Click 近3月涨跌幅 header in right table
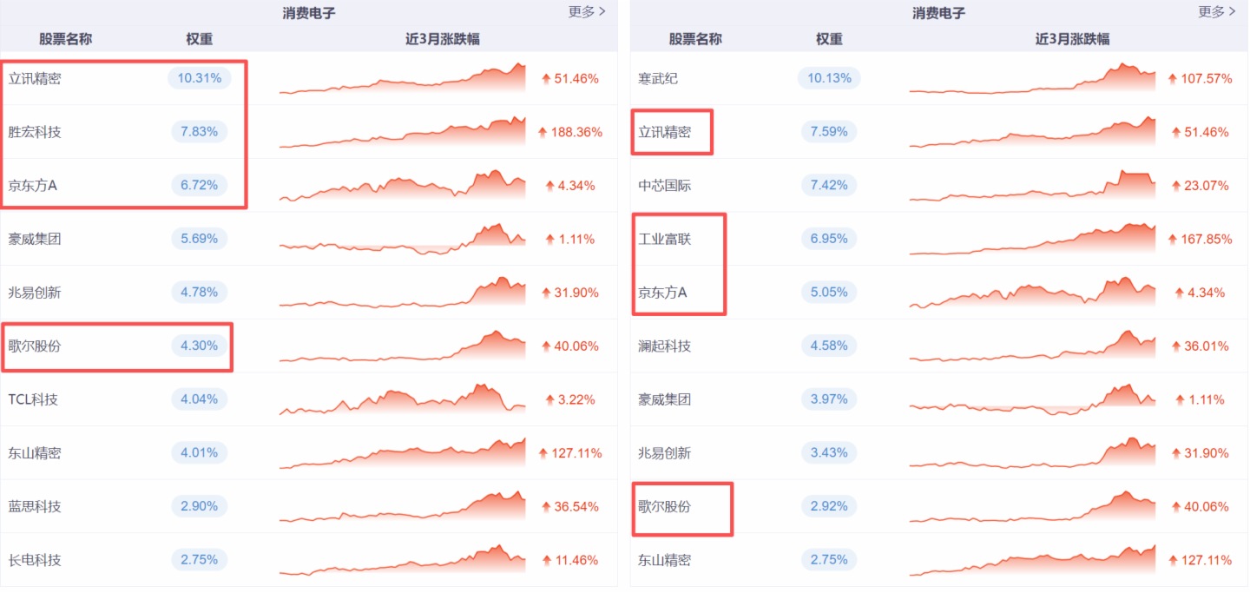This screenshot has width=1250, height=593. 1072,39
